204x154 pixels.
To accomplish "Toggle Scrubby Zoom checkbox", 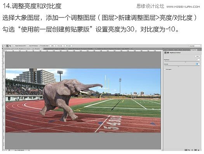I will click(x=40, y=46).
